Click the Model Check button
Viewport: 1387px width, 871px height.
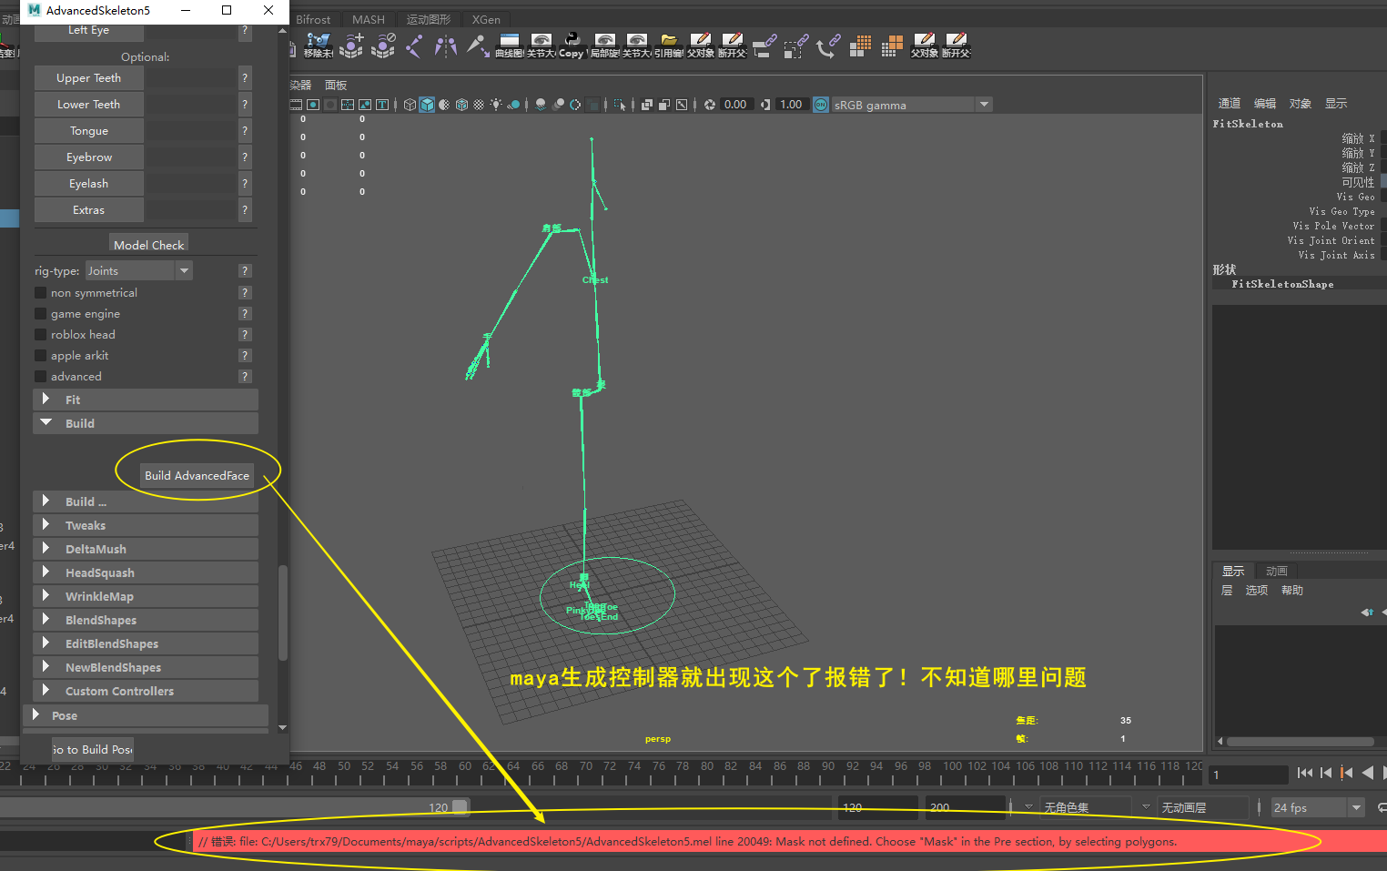[149, 244]
